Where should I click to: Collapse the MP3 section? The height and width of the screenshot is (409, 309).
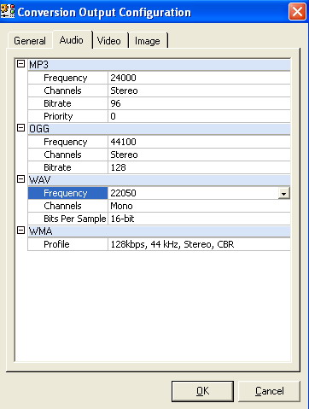20,64
